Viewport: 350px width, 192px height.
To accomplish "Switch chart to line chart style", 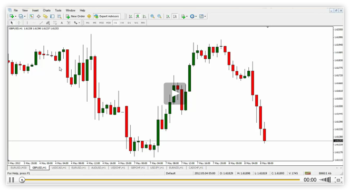I will tap(144, 16).
